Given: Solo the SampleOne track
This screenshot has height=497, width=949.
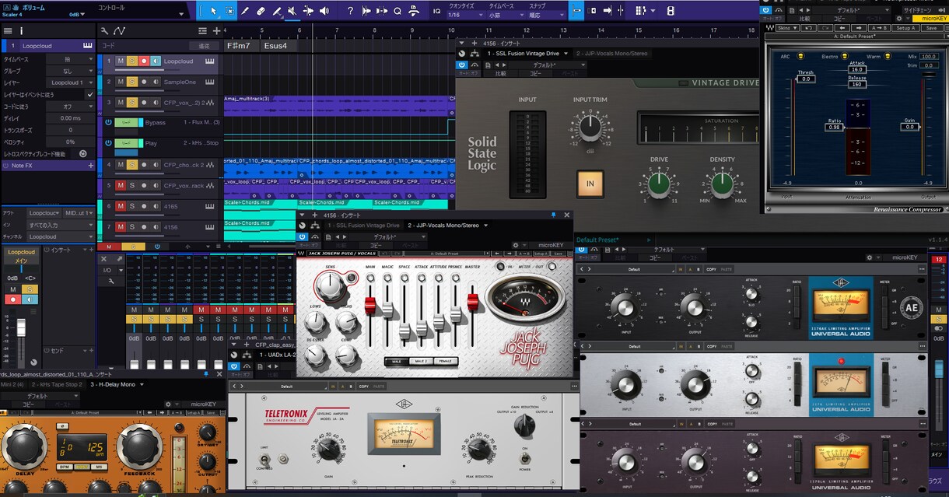Looking at the screenshot, I should point(131,82).
